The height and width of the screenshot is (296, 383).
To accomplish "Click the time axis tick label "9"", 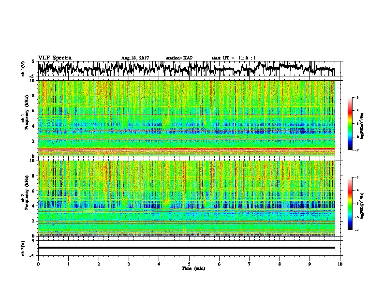I will coord(309,264).
